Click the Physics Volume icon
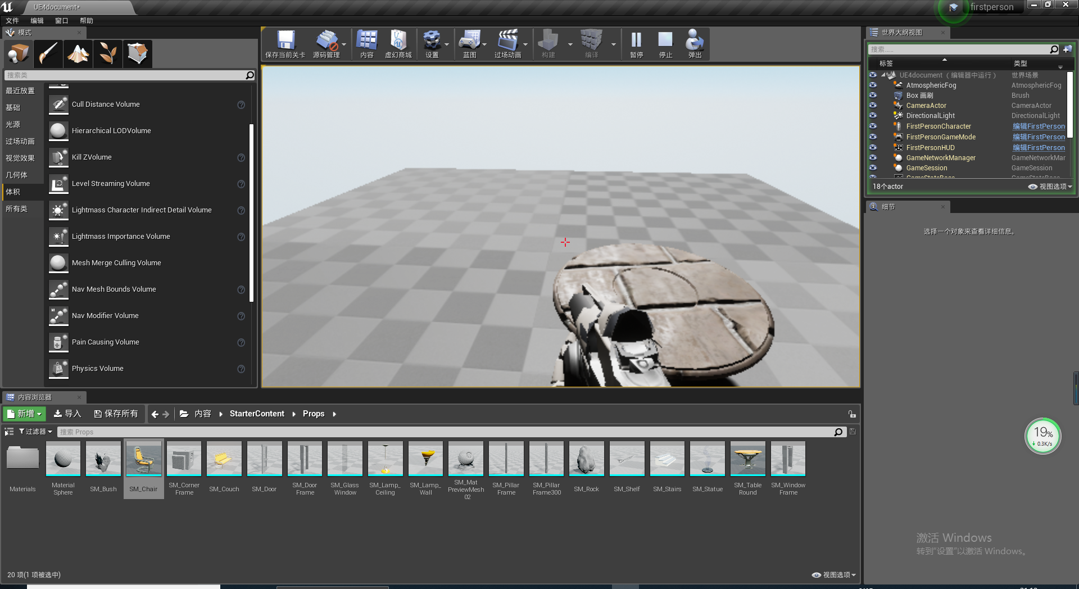The image size is (1079, 589). click(x=58, y=369)
